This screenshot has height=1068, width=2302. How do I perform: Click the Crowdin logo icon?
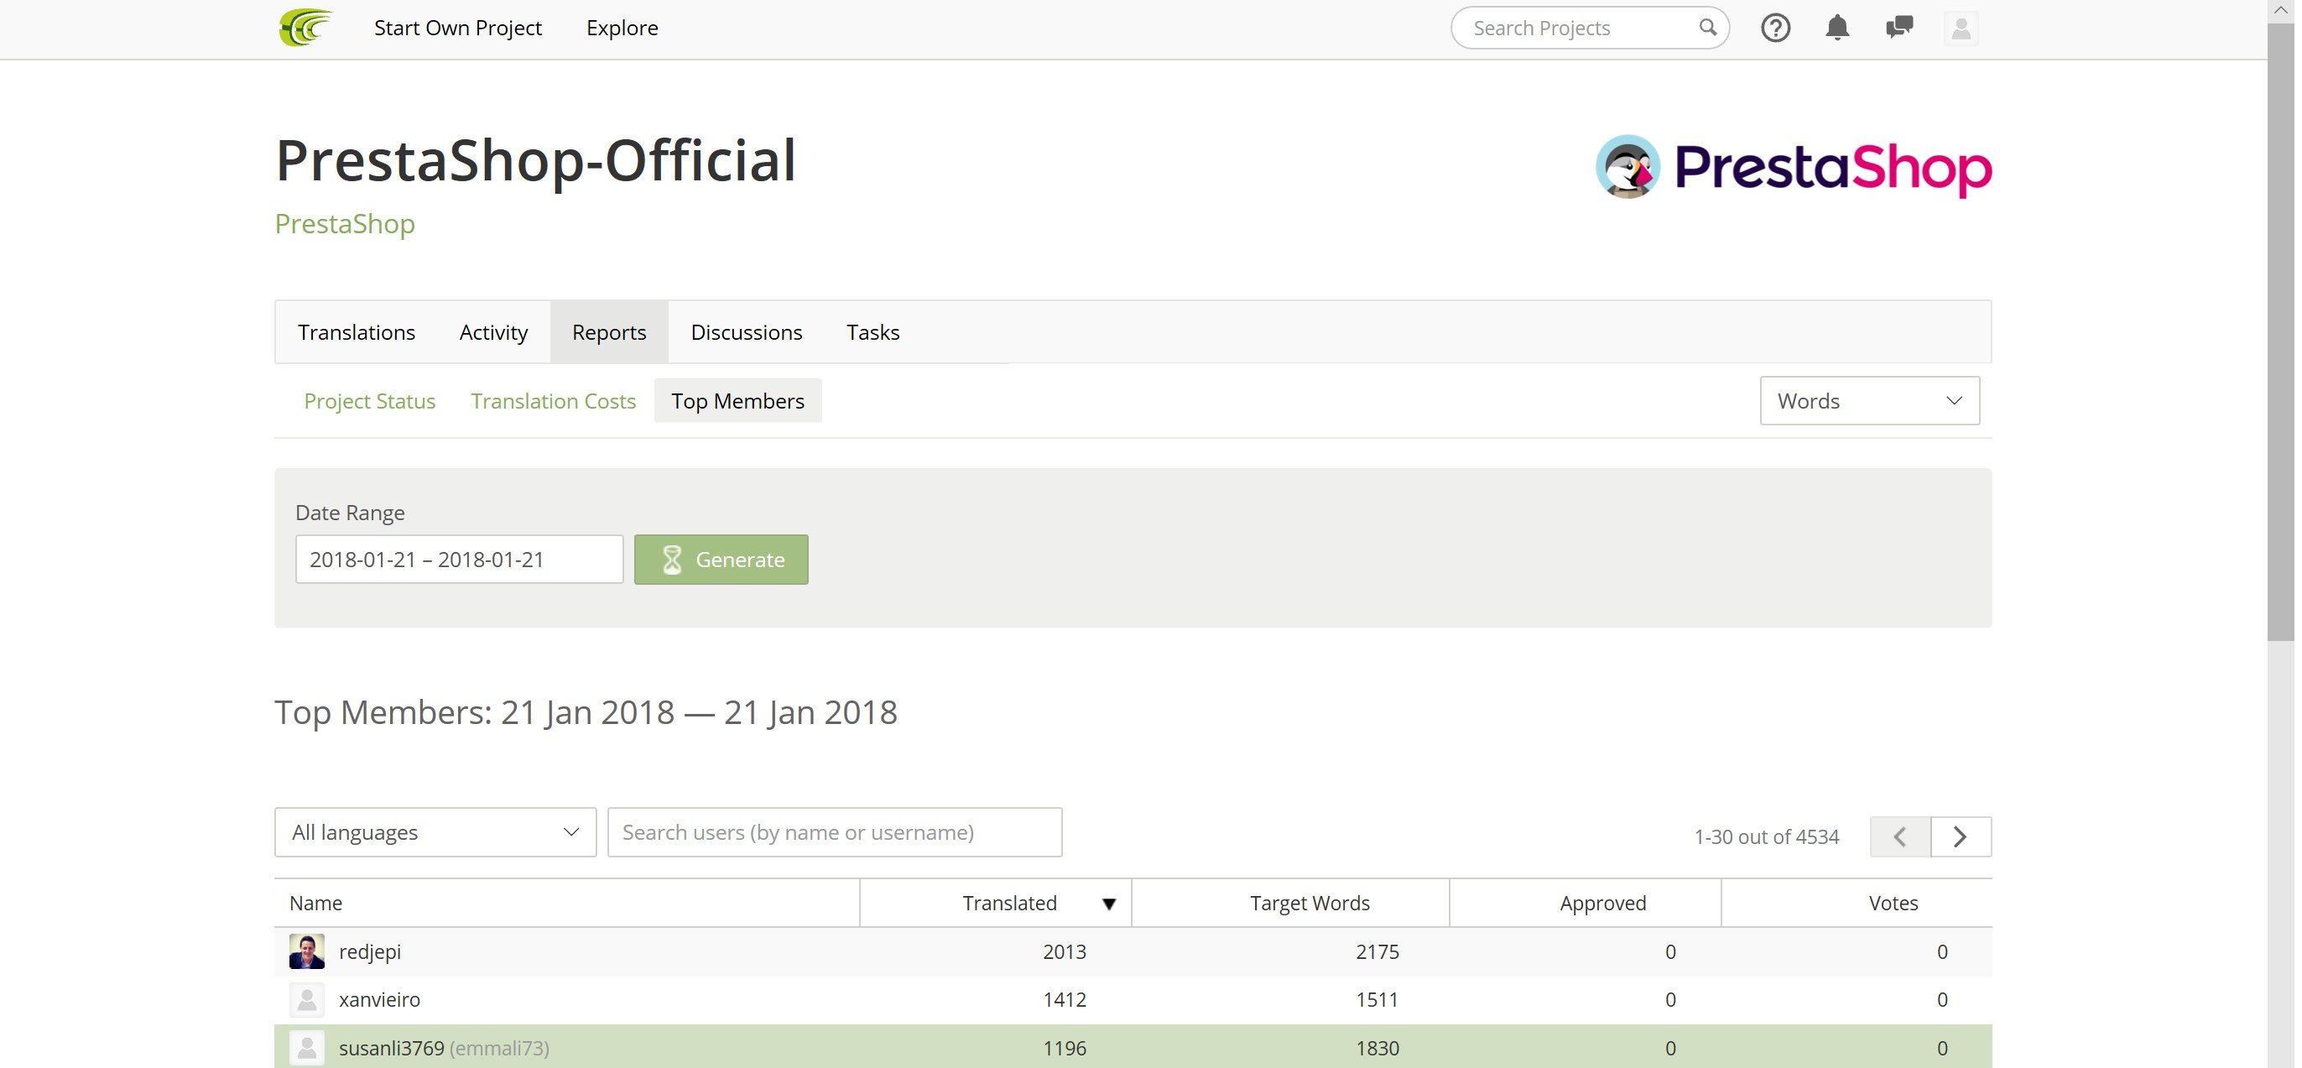pos(305,28)
